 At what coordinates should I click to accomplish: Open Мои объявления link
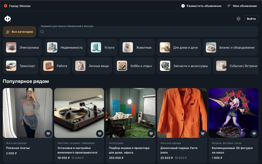245,6
